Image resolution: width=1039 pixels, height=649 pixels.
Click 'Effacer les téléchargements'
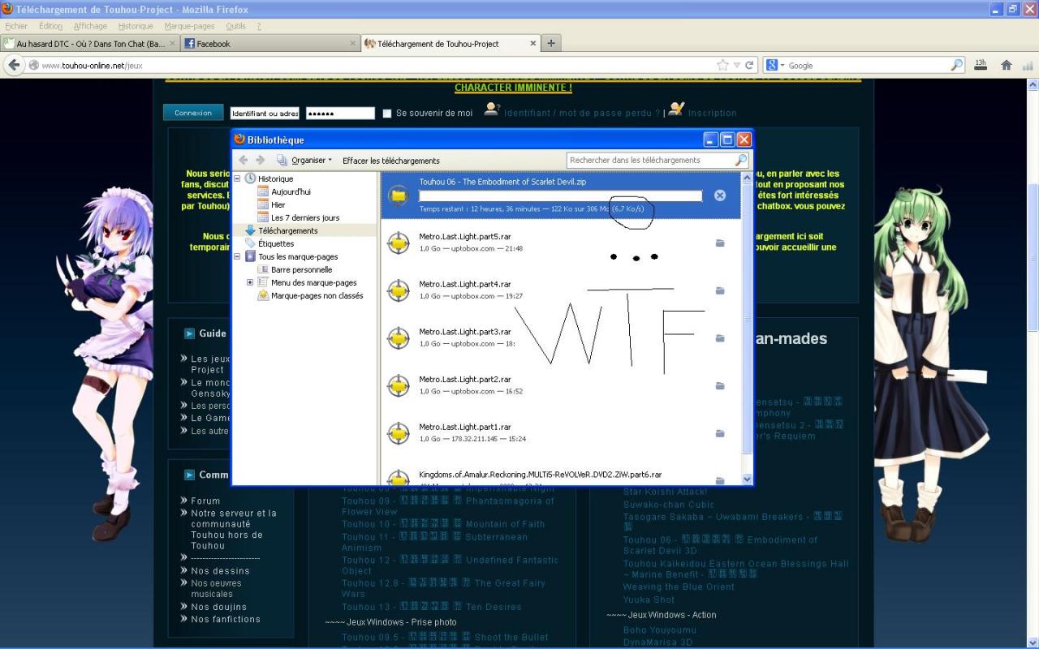(391, 161)
